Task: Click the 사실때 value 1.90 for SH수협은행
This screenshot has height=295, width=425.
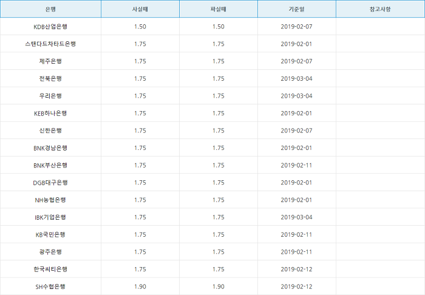Action: coord(140,287)
